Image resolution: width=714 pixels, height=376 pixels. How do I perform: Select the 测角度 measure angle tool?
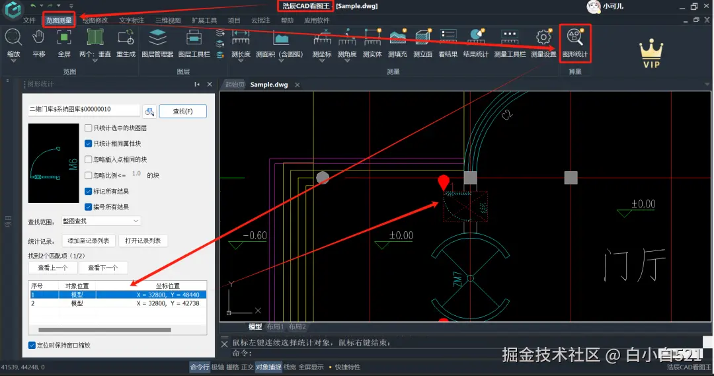347,38
